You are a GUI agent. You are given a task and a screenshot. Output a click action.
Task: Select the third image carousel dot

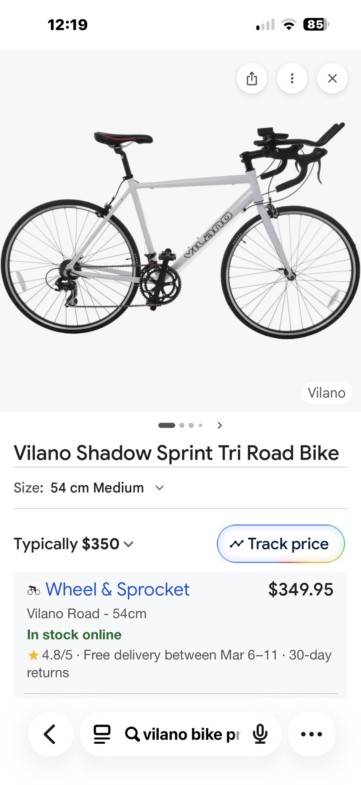(191, 425)
